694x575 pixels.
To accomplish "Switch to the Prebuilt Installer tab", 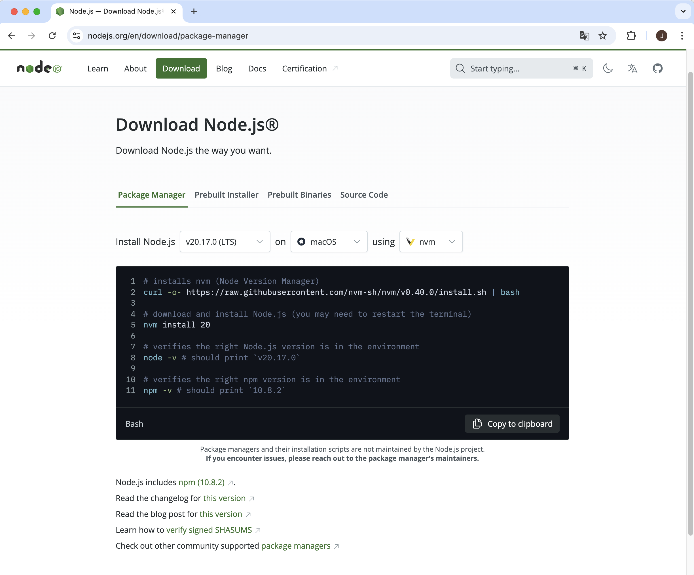I will (x=227, y=195).
